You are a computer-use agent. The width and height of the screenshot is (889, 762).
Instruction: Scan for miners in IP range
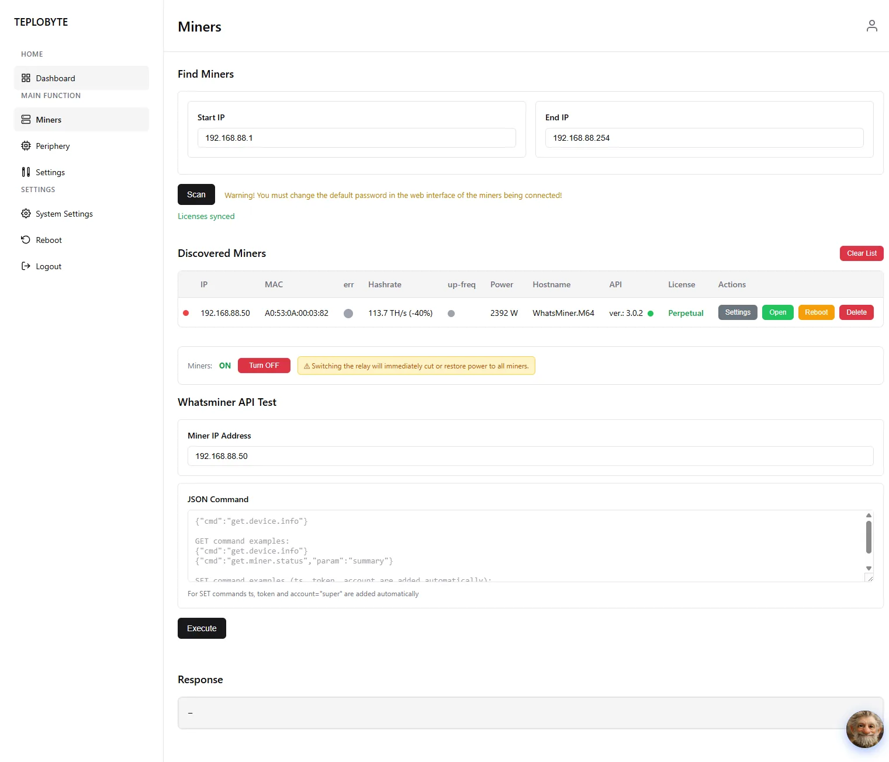point(196,194)
